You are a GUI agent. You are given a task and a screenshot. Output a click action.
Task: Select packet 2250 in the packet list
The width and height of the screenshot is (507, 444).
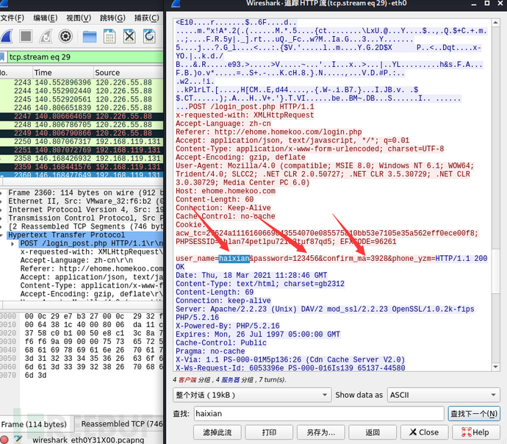pyautogui.click(x=82, y=141)
